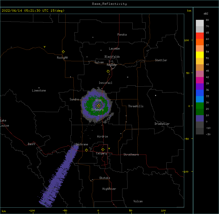Click the Strathmore label
Screen dimensions: 219x214
click(x=131, y=155)
